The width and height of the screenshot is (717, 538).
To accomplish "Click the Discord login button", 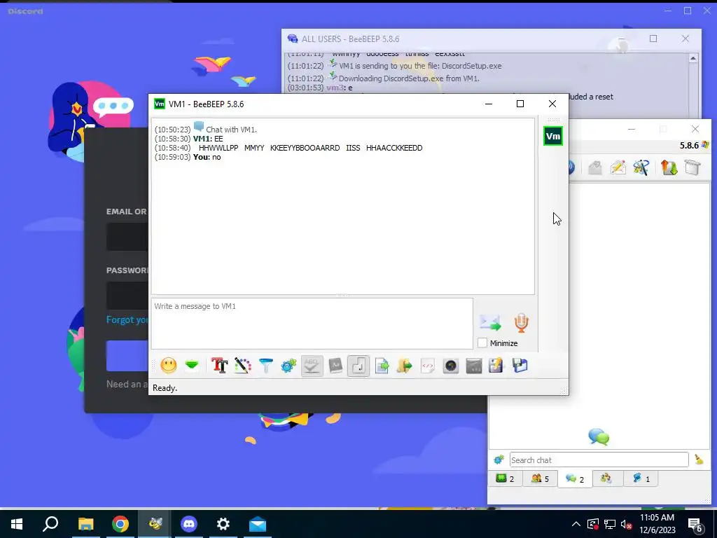I will click(x=127, y=356).
